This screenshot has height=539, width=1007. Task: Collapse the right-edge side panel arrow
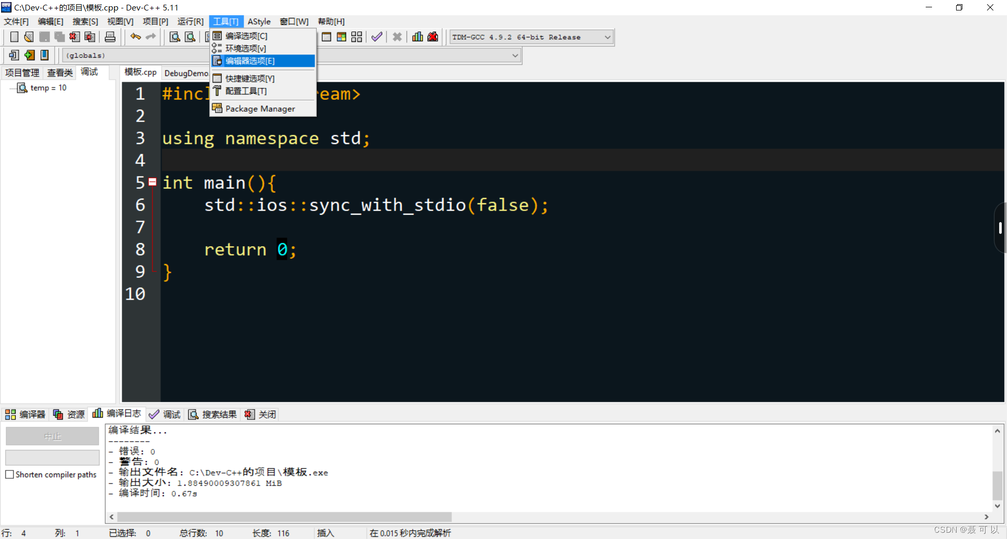tap(1001, 229)
